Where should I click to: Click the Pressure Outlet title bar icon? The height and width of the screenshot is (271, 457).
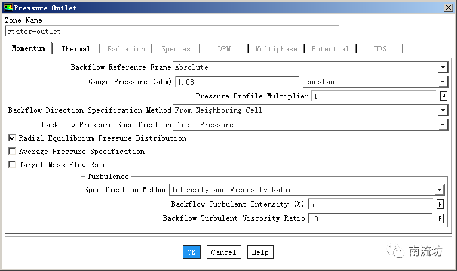(7, 8)
